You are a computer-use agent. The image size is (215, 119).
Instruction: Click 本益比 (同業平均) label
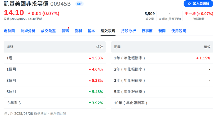170,19
